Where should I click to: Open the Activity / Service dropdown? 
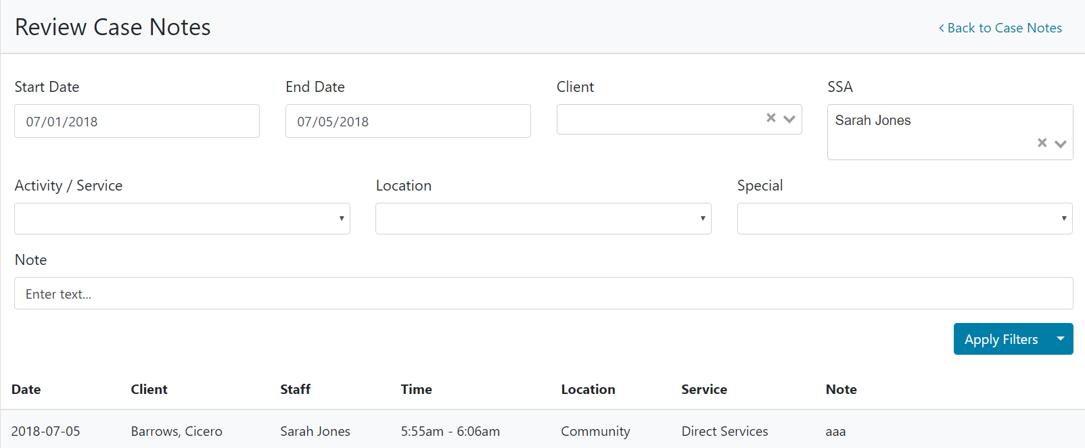182,218
